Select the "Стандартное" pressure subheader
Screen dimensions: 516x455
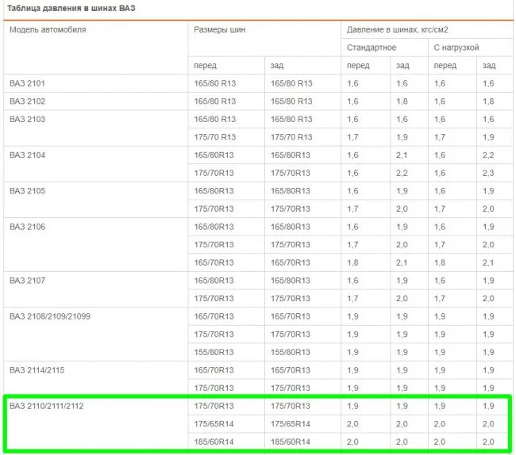pyautogui.click(x=372, y=48)
